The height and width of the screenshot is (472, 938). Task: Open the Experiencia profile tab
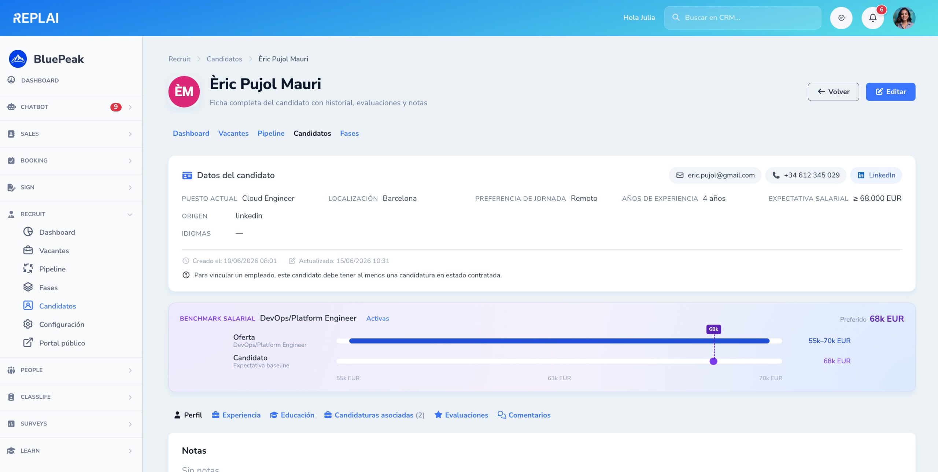click(x=236, y=415)
